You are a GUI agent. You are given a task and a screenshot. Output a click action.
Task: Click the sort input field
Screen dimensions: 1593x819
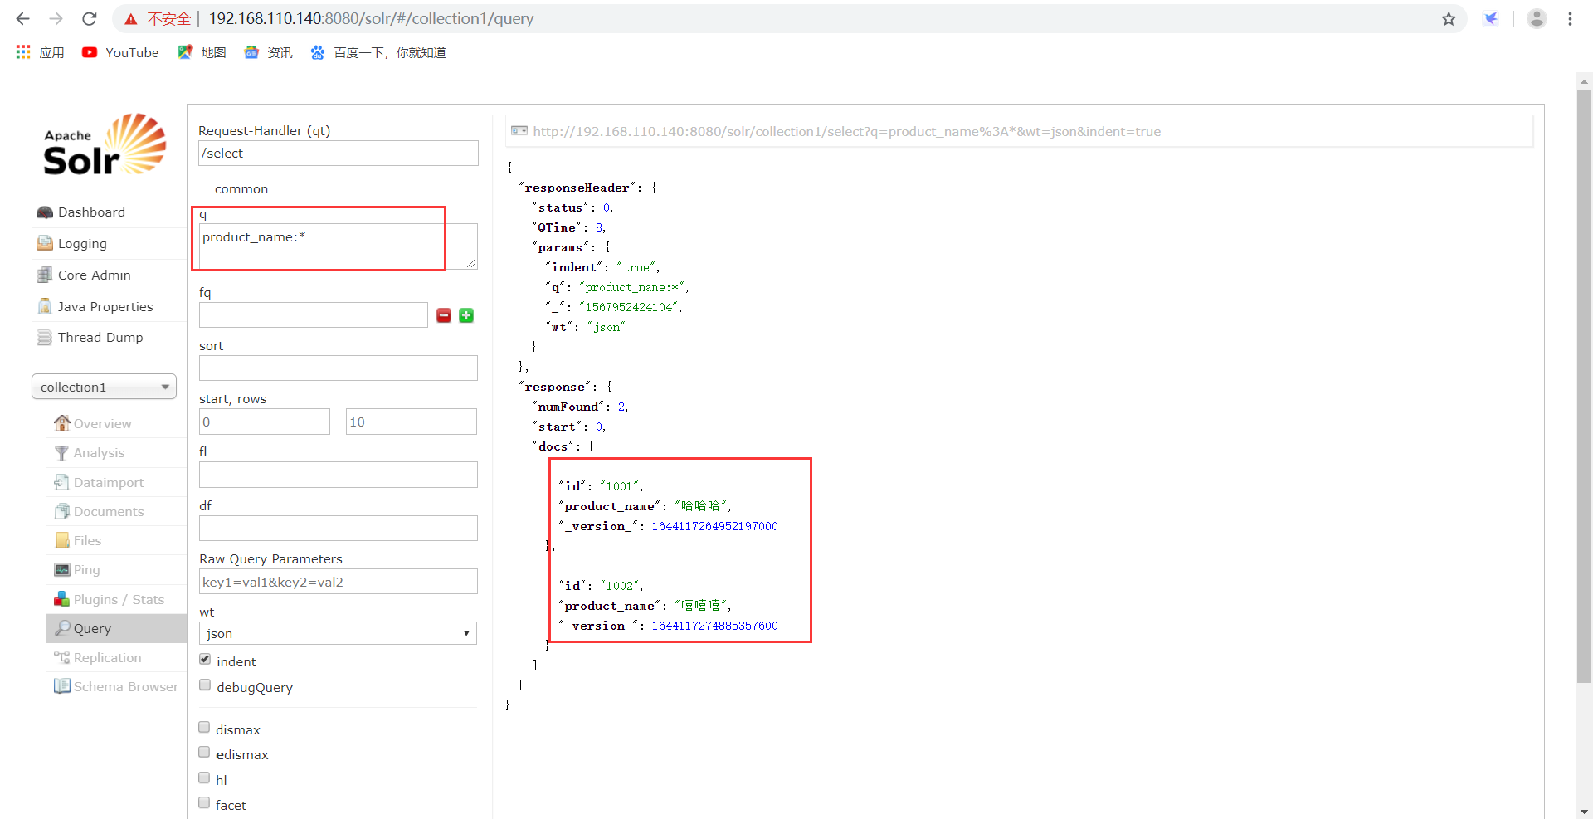339,368
